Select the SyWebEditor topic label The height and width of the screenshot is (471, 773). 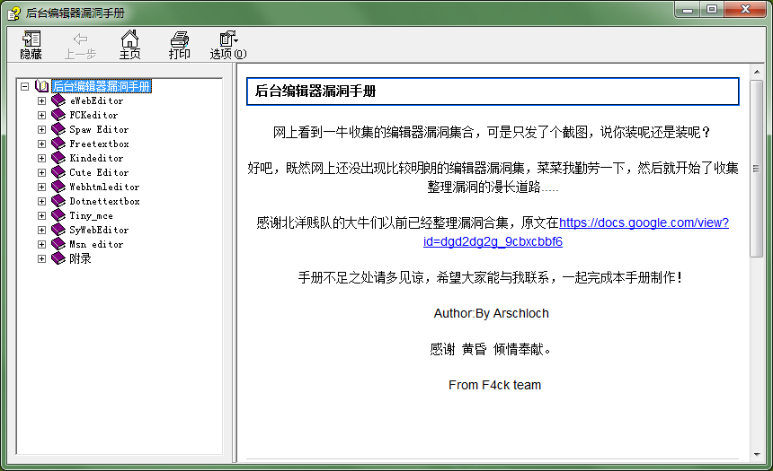[99, 230]
